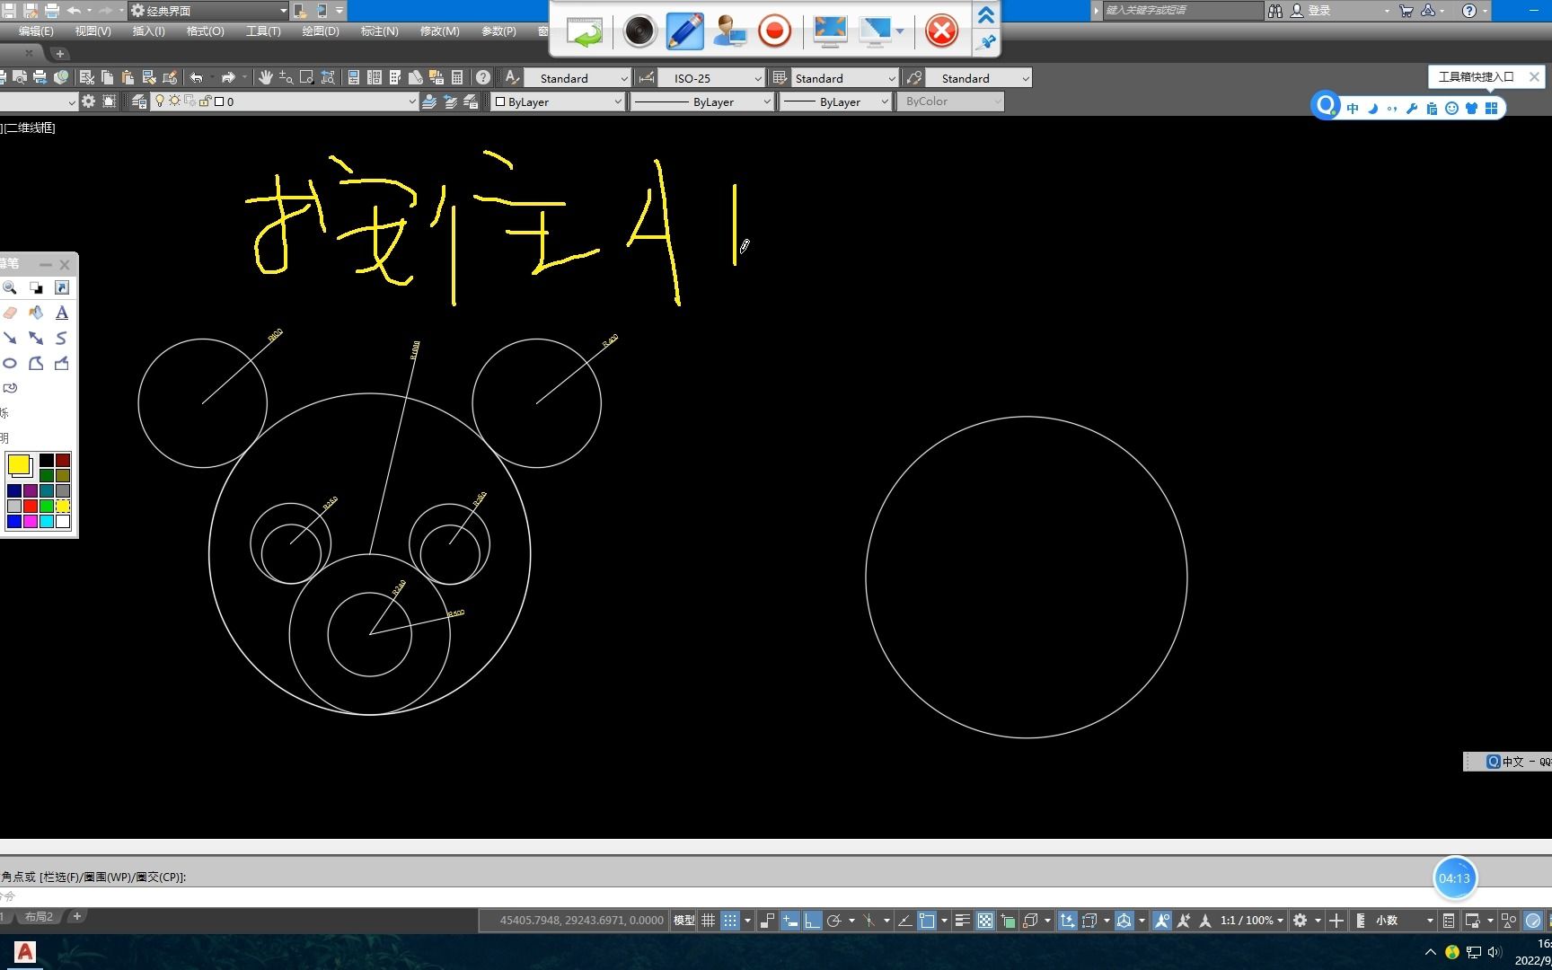Open the ISO-25 dimension style dropdown
This screenshot has height=970, width=1552.
(x=711, y=78)
